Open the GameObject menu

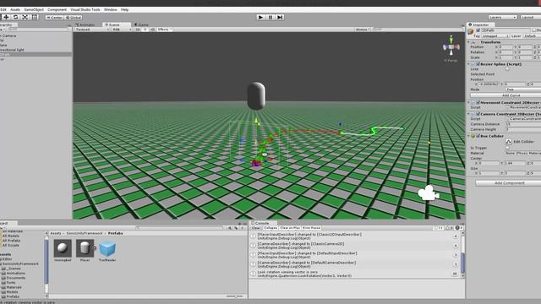tap(34, 9)
